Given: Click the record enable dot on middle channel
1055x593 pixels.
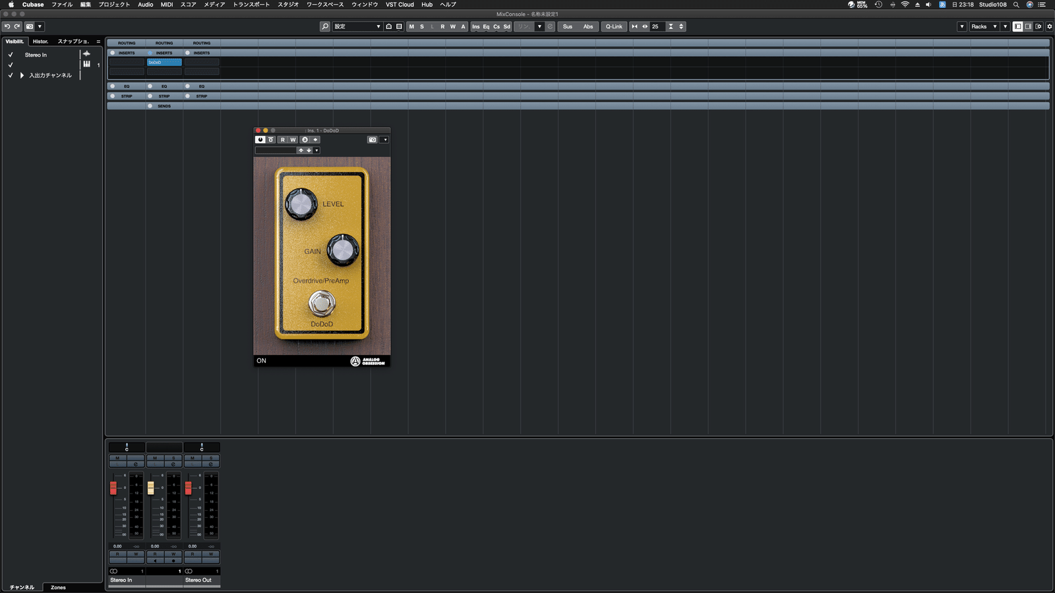Looking at the screenshot, I should tap(173, 561).
